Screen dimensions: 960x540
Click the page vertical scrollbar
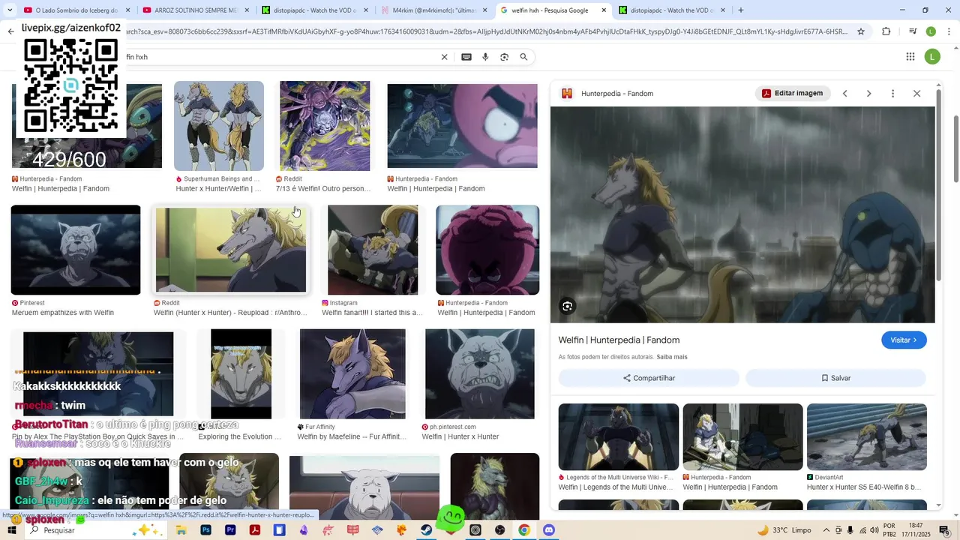tap(955, 150)
